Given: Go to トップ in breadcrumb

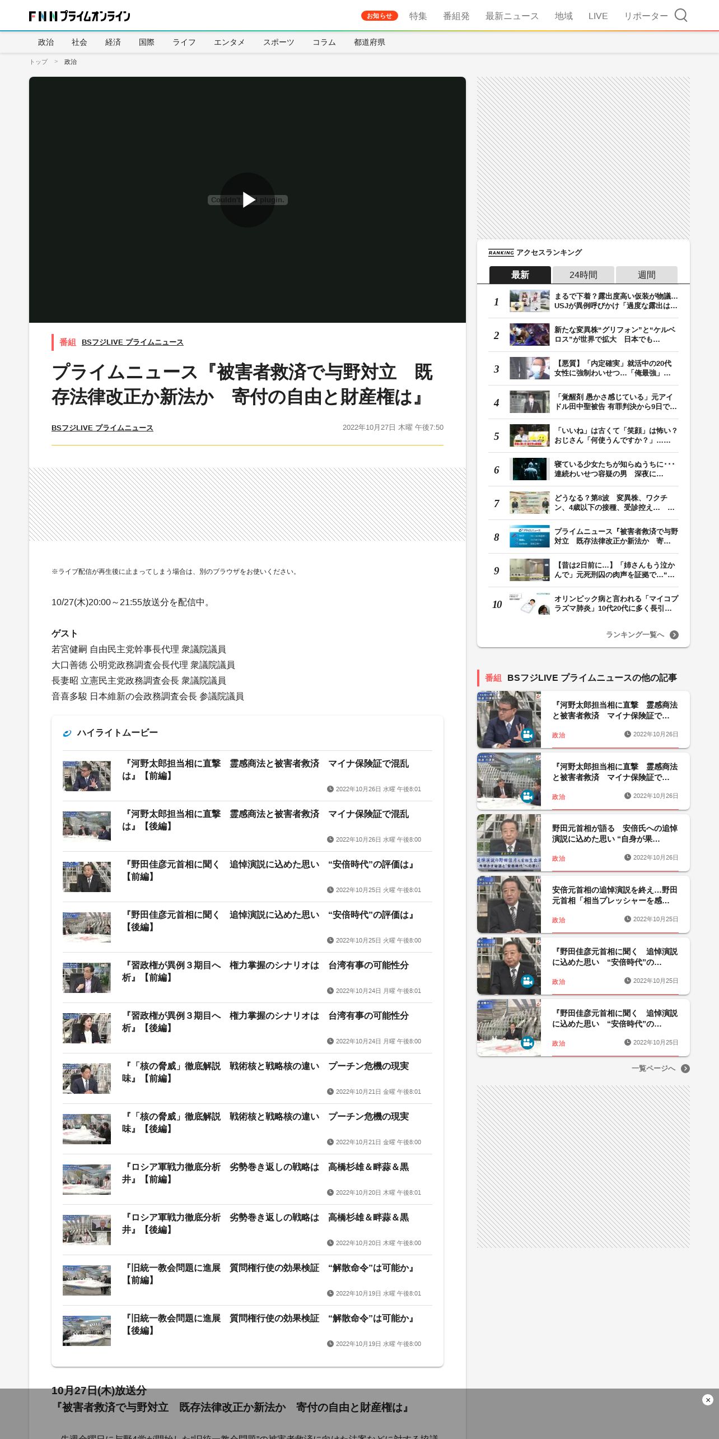Looking at the screenshot, I should 39,62.
